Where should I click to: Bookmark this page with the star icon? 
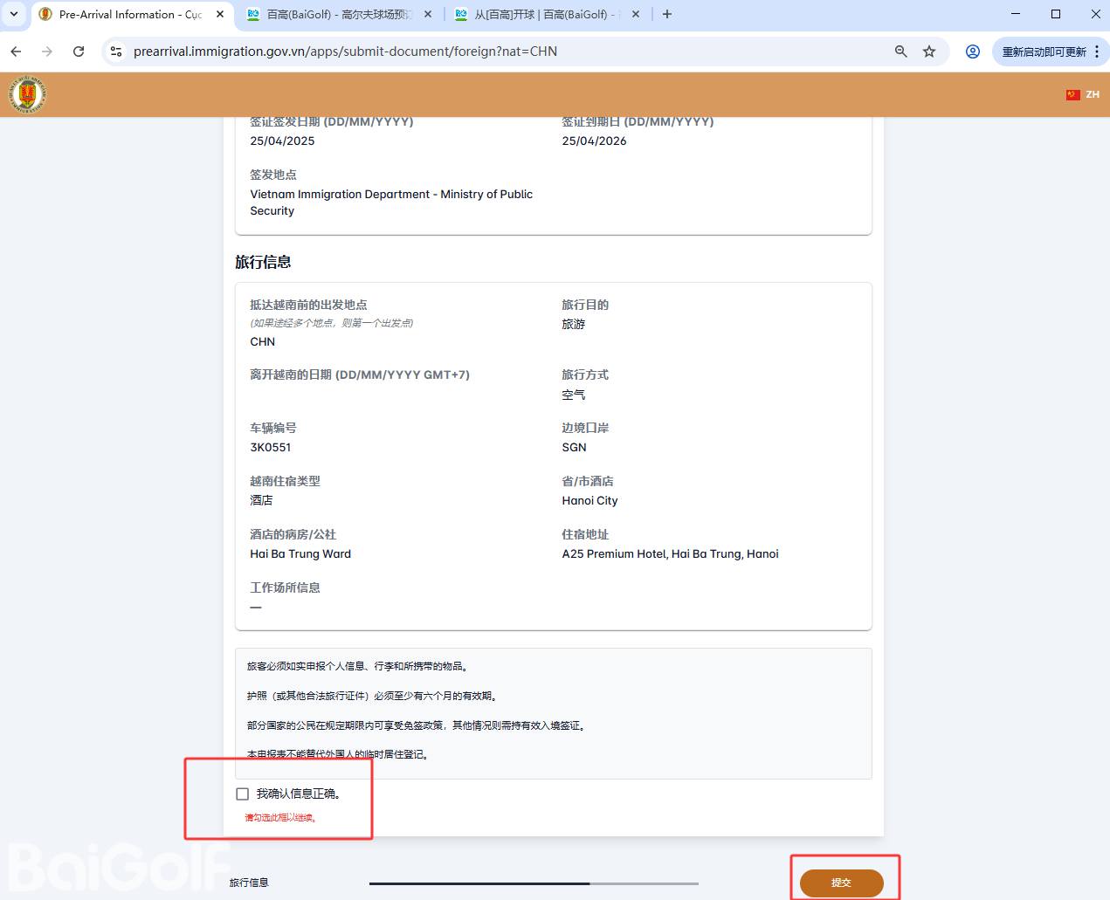coord(929,52)
